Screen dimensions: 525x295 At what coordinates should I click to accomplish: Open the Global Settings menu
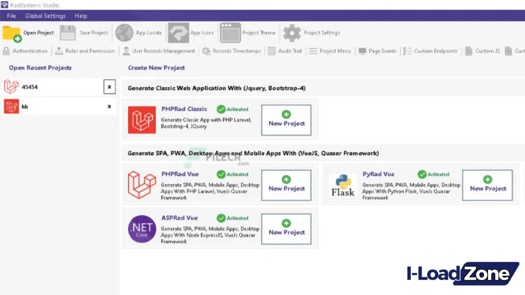[45, 16]
